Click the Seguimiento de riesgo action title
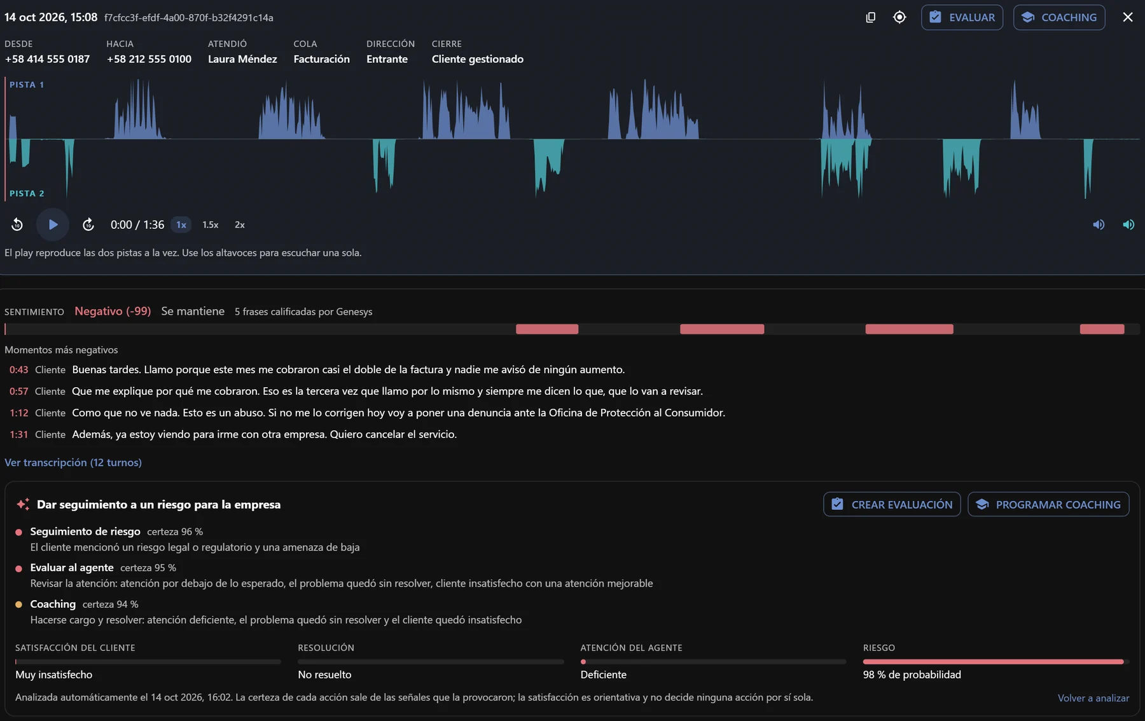The width and height of the screenshot is (1145, 721). (x=85, y=532)
